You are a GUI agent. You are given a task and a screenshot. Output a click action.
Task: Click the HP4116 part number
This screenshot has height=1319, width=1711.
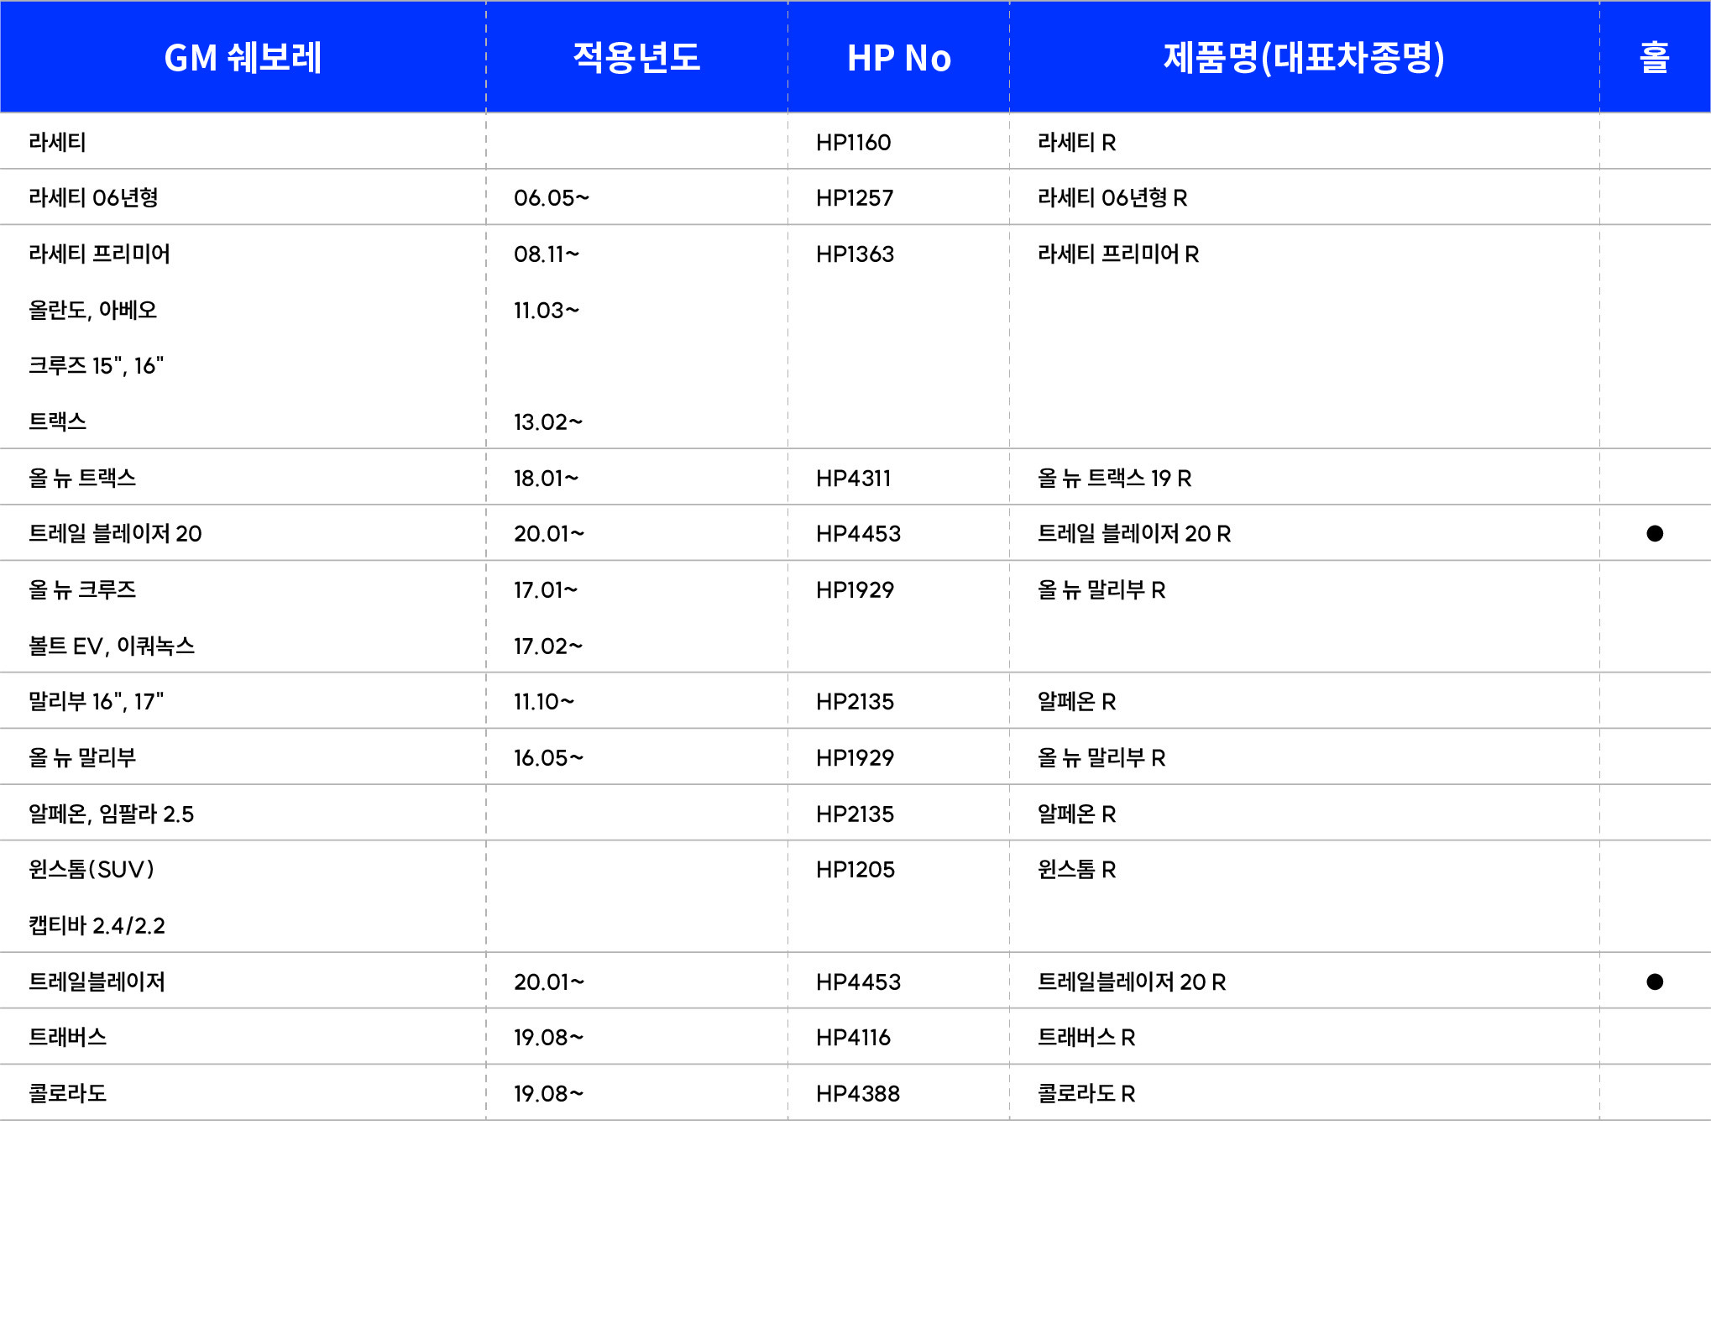tap(853, 1037)
